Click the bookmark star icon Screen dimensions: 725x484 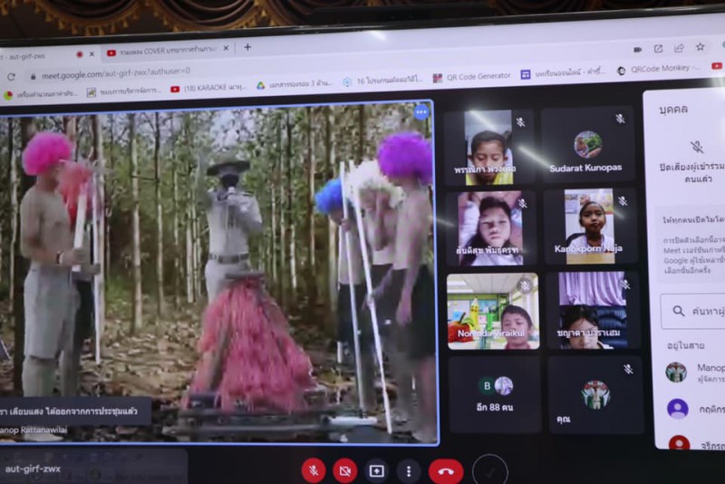(x=700, y=47)
